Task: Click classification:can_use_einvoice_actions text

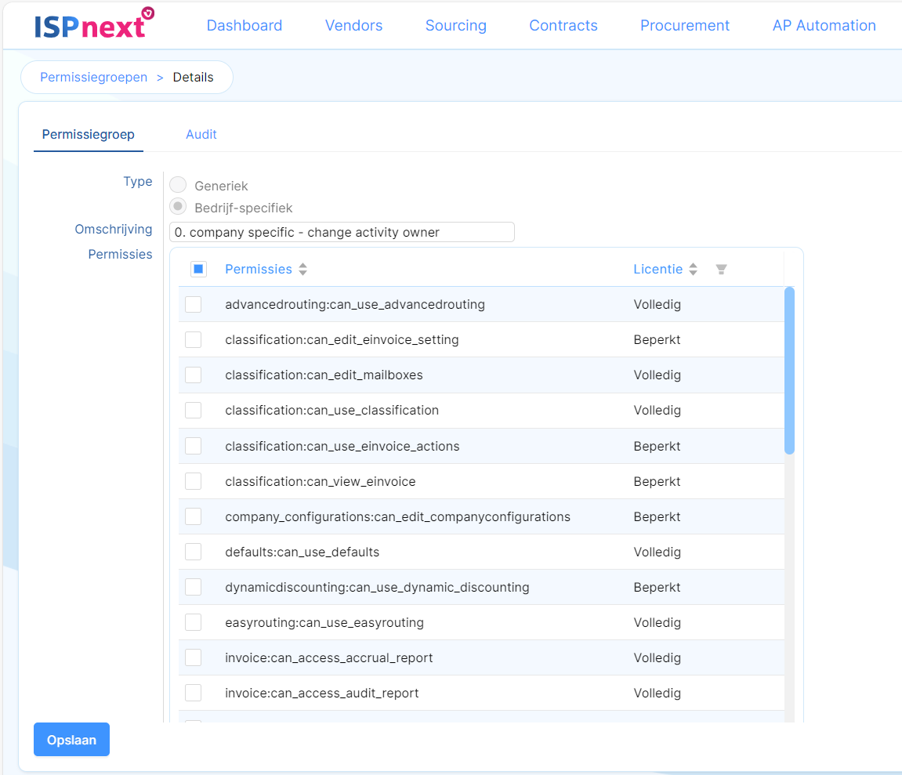Action: pyautogui.click(x=342, y=446)
